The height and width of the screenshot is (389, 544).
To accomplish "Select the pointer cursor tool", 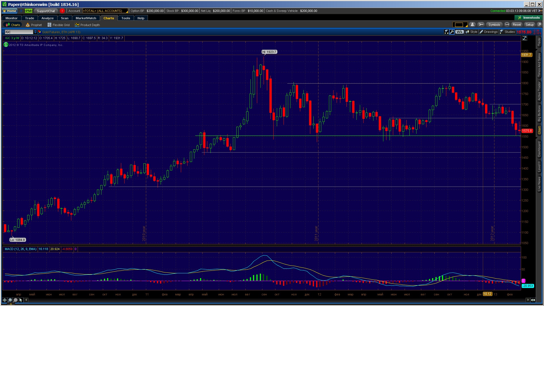I will 21,300.
